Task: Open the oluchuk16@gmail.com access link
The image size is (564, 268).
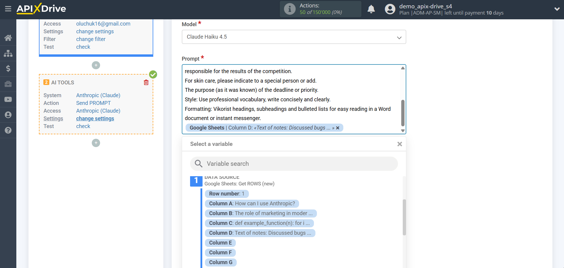Action: (x=103, y=24)
